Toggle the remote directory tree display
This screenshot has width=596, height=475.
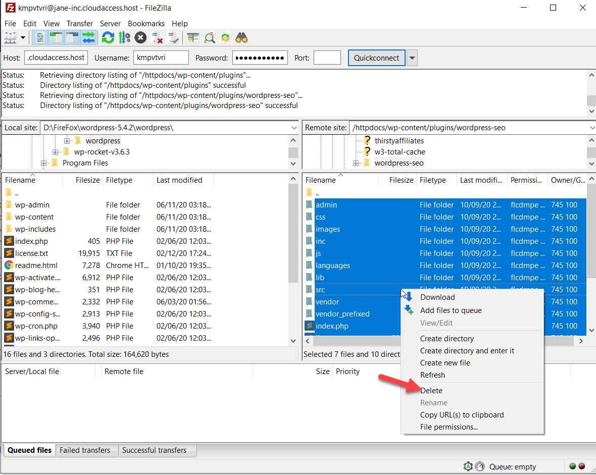point(72,38)
